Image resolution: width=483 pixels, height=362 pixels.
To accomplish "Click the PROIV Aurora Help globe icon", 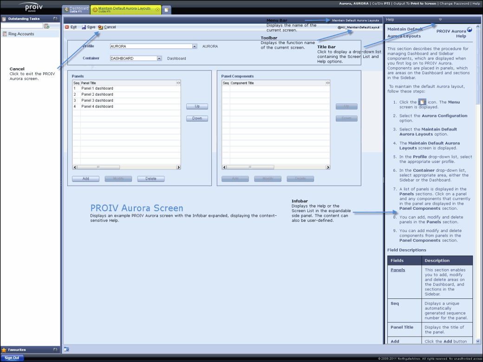I will (470, 30).
